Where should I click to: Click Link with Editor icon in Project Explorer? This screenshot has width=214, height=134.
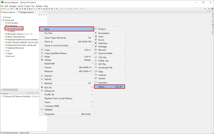tap(41, 15)
